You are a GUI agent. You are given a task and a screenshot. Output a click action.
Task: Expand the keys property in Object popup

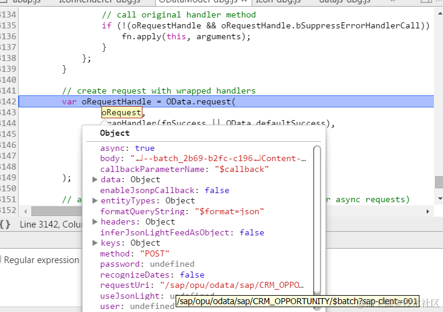click(95, 243)
